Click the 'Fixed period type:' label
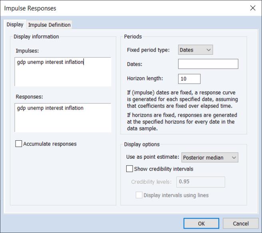This screenshot has height=233, width=262. [x=148, y=50]
